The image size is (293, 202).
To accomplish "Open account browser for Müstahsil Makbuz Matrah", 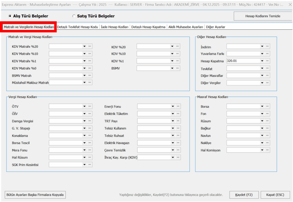I will coord(90,82).
